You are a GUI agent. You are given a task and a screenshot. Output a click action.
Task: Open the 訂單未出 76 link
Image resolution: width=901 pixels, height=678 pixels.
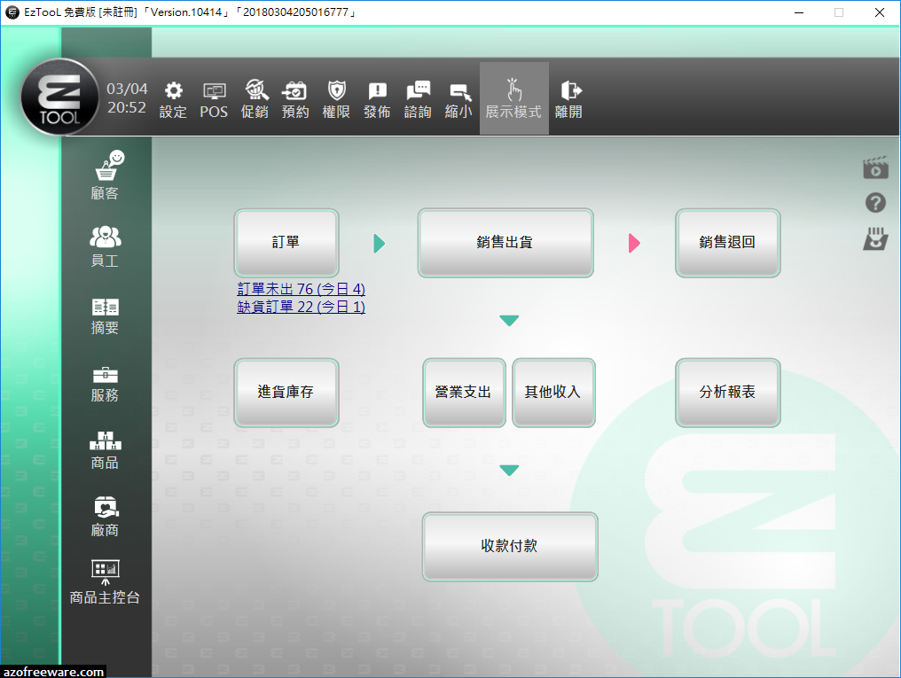[x=301, y=290]
